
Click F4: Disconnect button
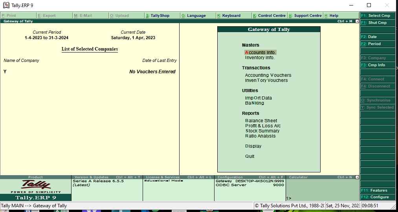[378, 86]
